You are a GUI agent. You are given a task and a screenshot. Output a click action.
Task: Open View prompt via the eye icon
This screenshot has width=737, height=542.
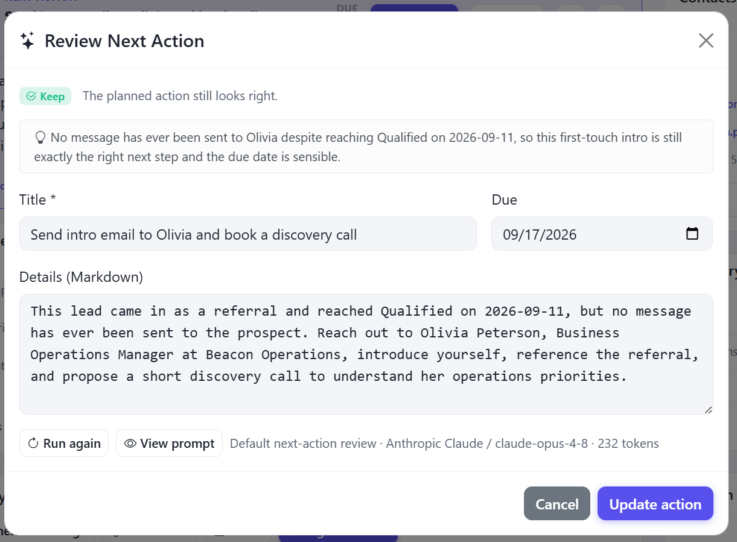130,444
